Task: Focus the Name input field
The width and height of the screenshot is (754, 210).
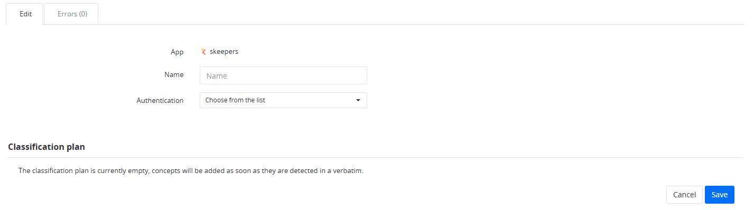Action: (283, 75)
